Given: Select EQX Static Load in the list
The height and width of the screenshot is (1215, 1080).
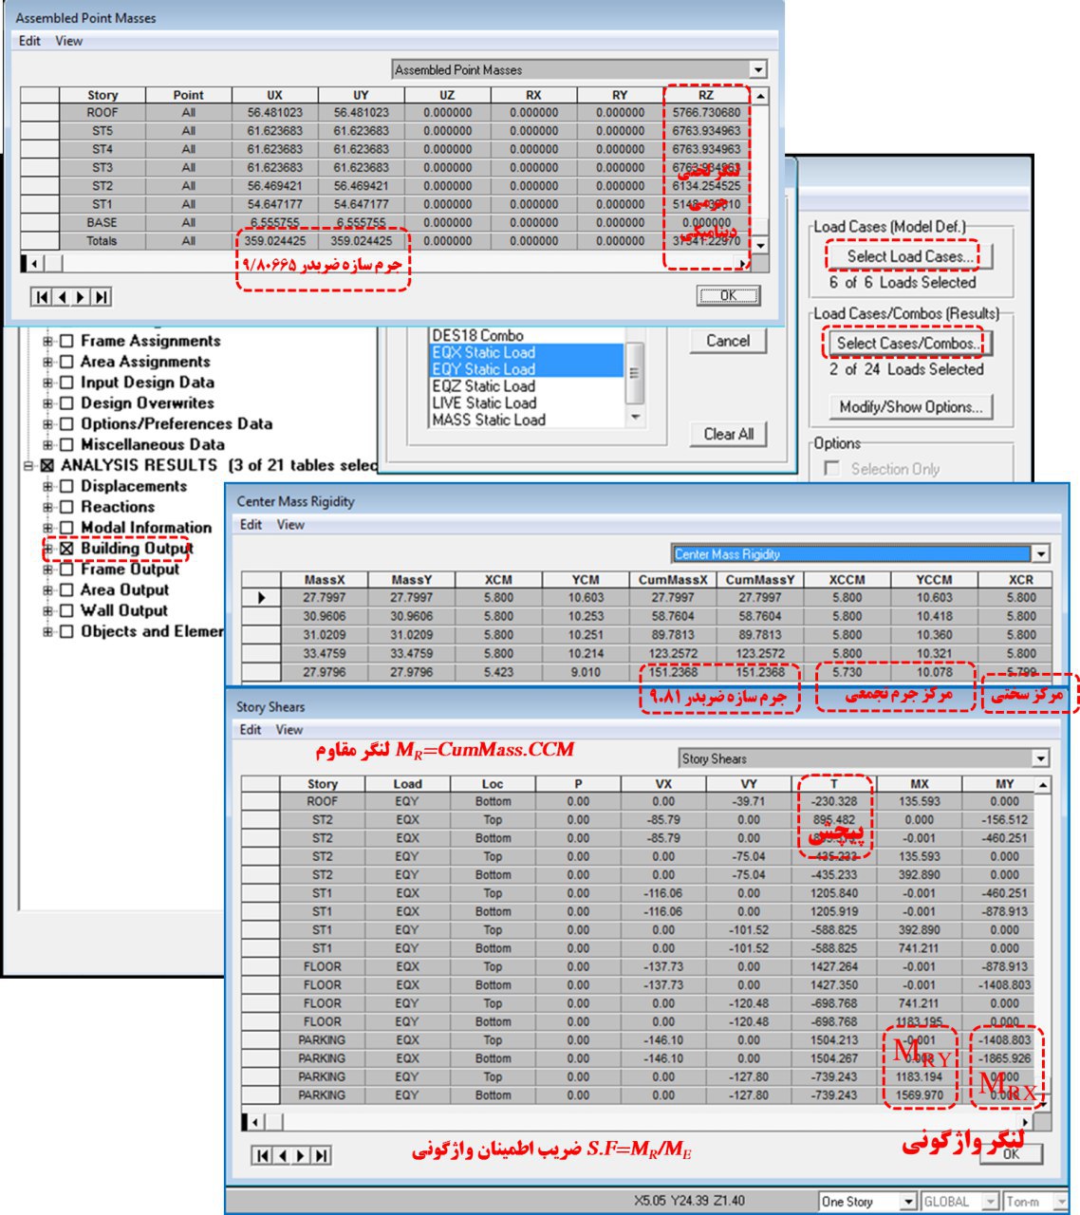Looking at the screenshot, I should (527, 352).
